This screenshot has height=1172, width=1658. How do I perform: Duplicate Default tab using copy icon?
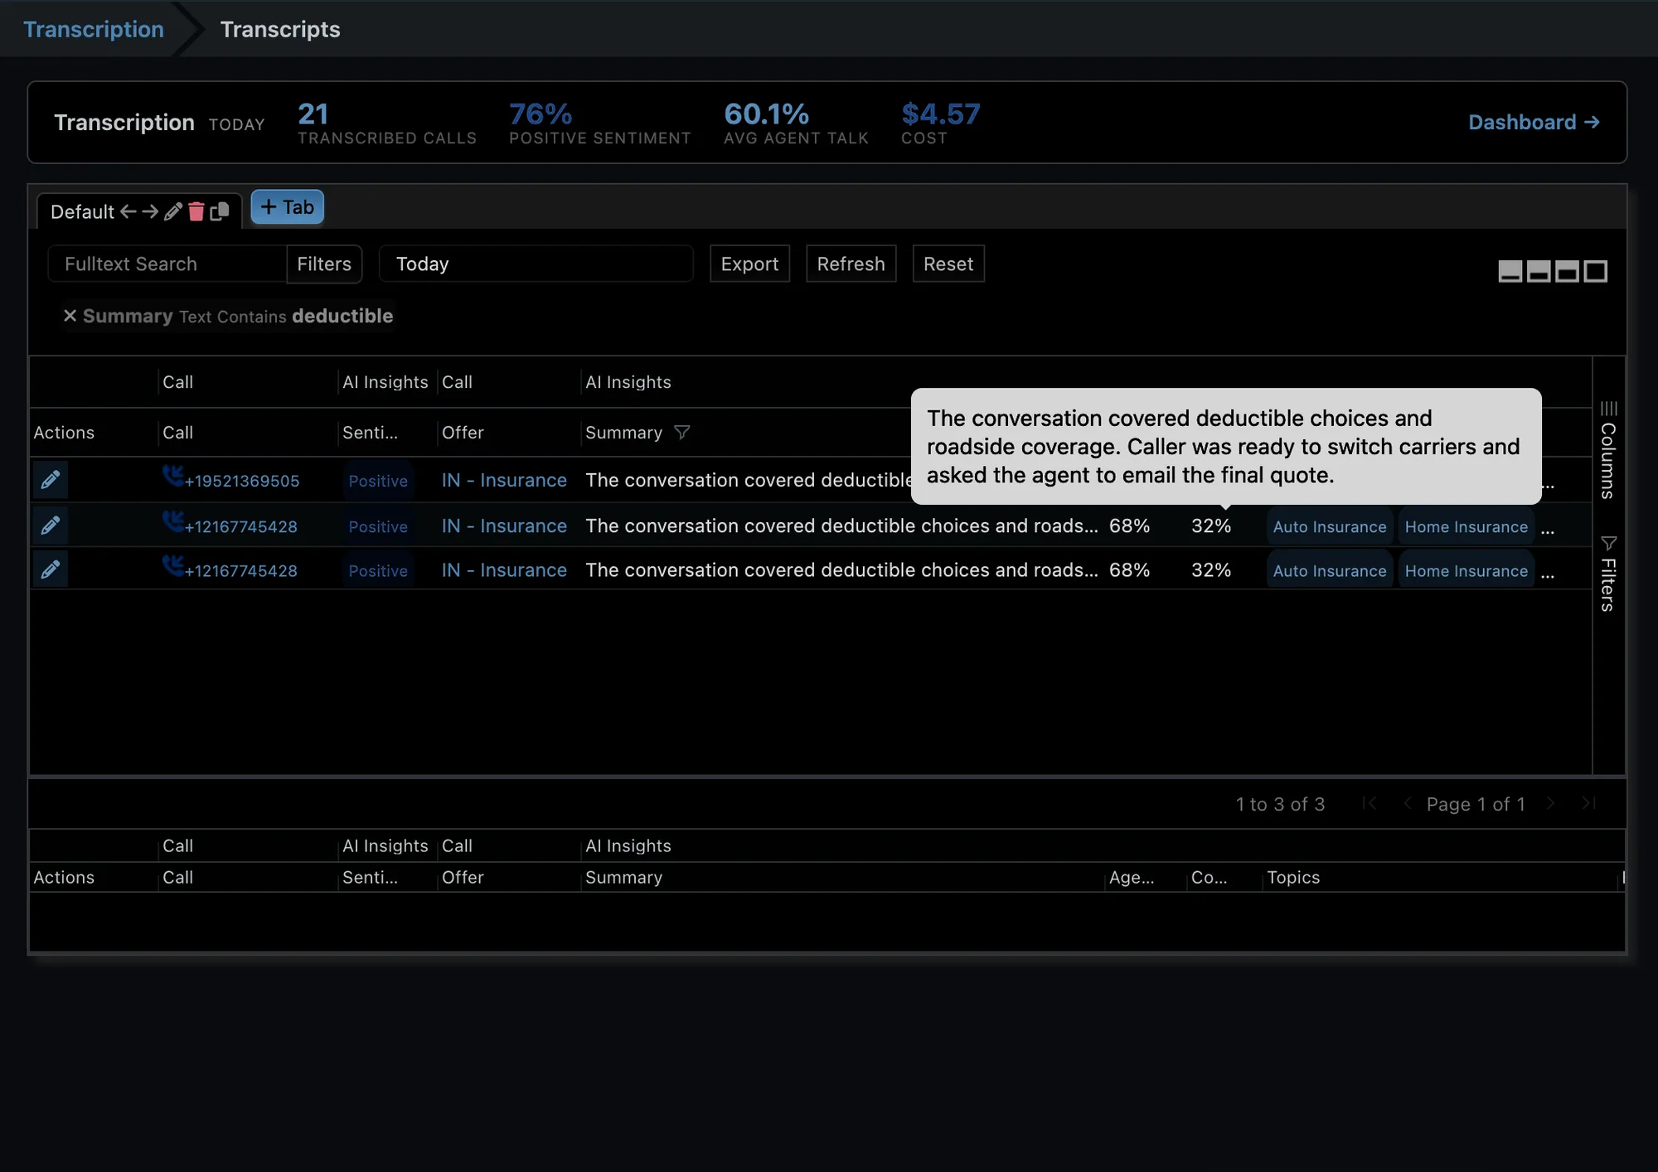(220, 211)
